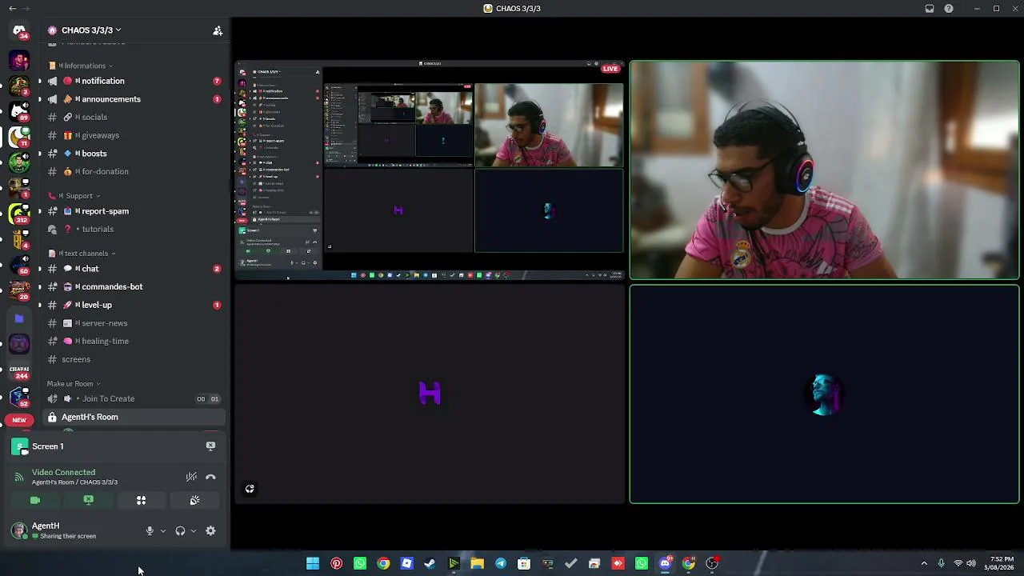Open Google Chrome from the taskbar
This screenshot has width=1024, height=576.
pyautogui.click(x=383, y=563)
